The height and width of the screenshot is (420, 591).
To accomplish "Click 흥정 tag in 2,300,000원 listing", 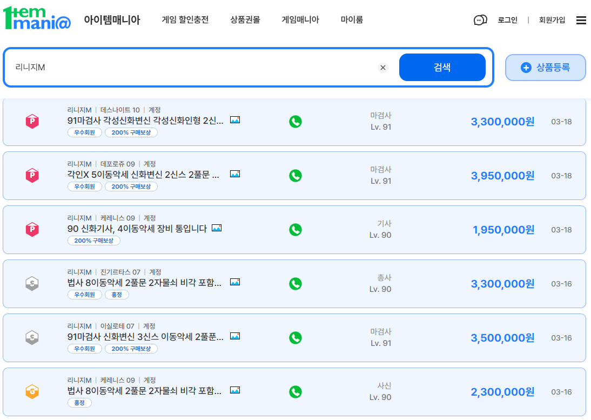I will point(79,403).
